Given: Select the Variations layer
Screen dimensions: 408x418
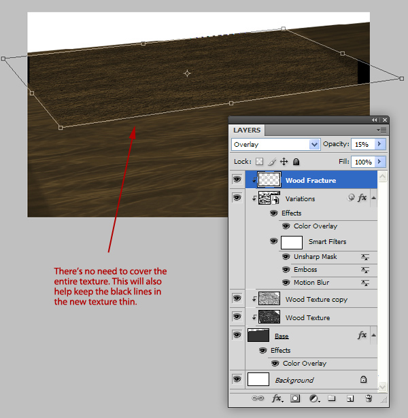Looking at the screenshot, I should click(x=300, y=199).
